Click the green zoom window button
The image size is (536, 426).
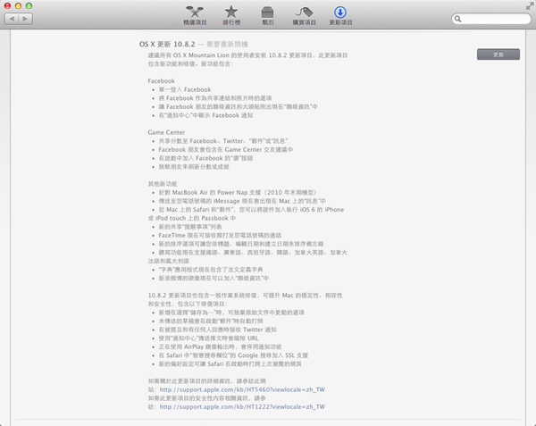point(29,6)
